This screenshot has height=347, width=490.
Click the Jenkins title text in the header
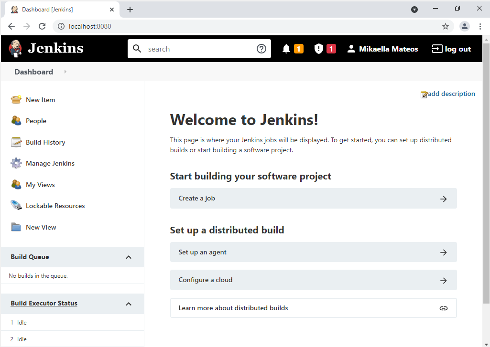[55, 48]
